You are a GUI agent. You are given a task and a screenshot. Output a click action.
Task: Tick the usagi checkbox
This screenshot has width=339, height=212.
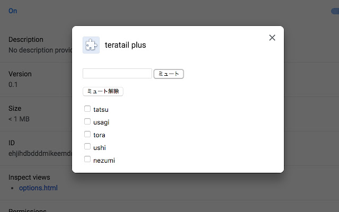[87, 122]
